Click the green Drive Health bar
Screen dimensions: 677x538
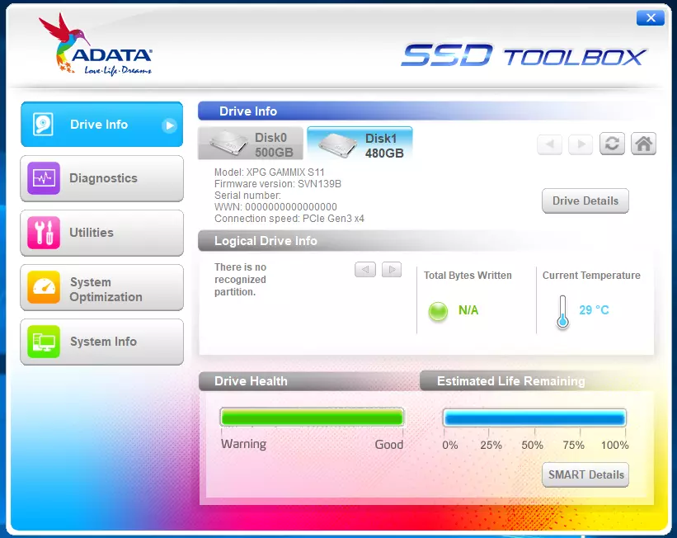point(312,418)
